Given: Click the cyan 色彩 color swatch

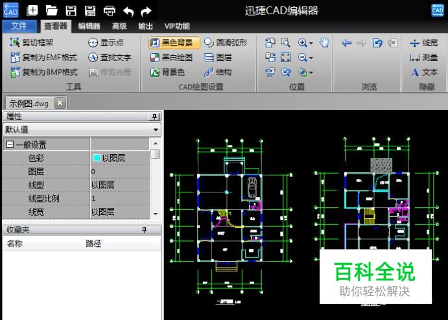Looking at the screenshot, I should (97, 157).
